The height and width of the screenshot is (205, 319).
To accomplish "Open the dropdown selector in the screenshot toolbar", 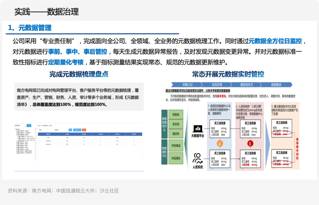I will click(x=64, y=130).
